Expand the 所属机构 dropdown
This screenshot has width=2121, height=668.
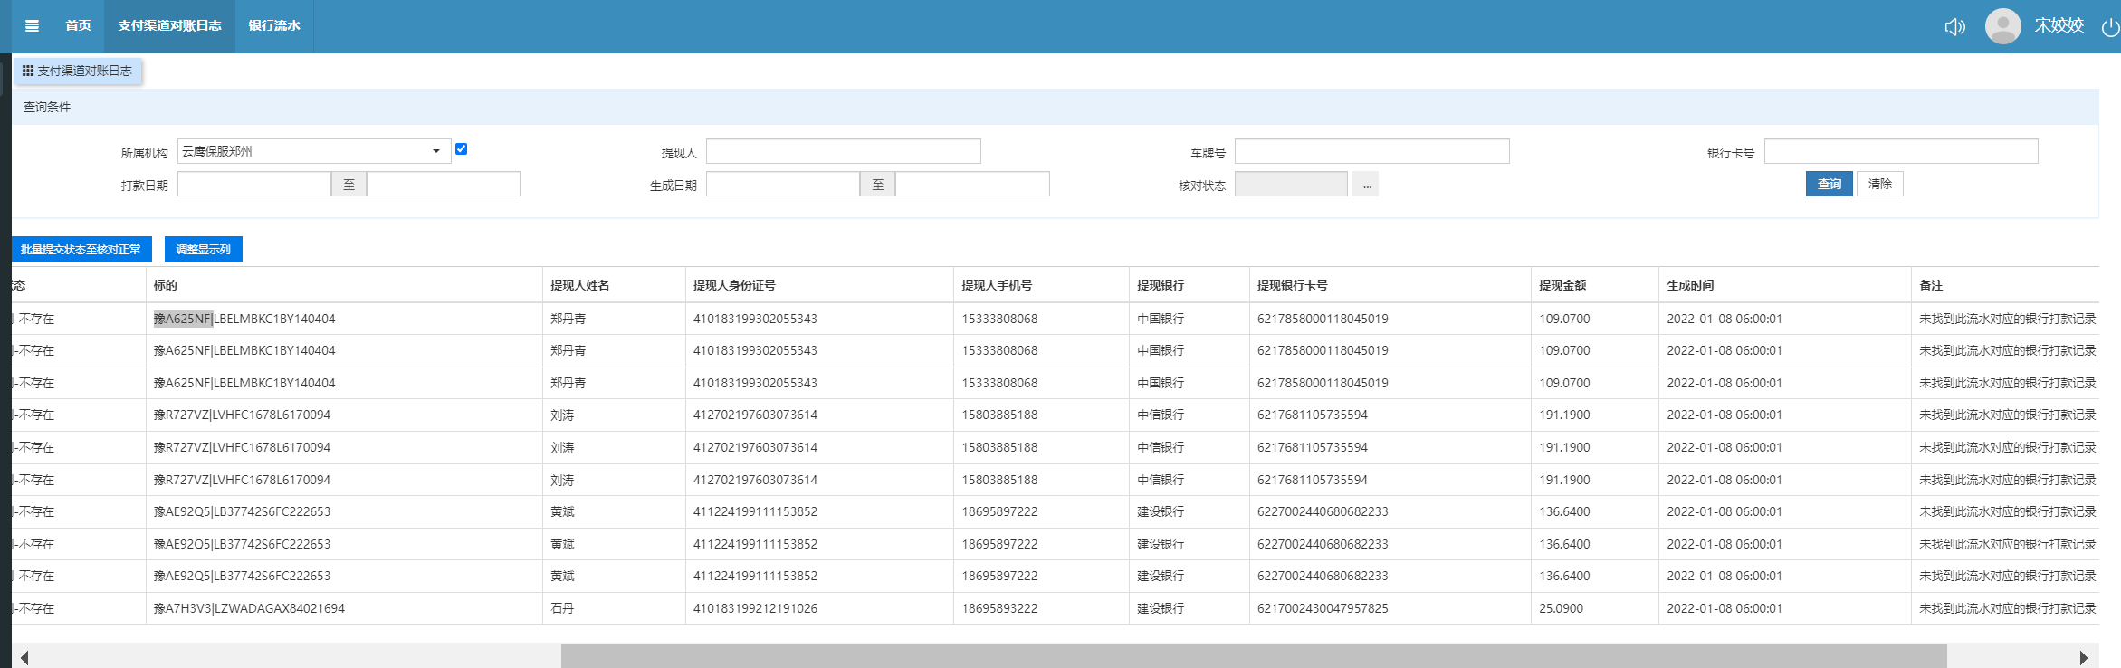coord(435,151)
